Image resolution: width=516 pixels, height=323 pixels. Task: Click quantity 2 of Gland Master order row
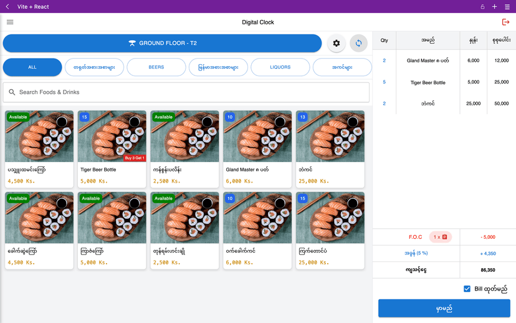384,60
